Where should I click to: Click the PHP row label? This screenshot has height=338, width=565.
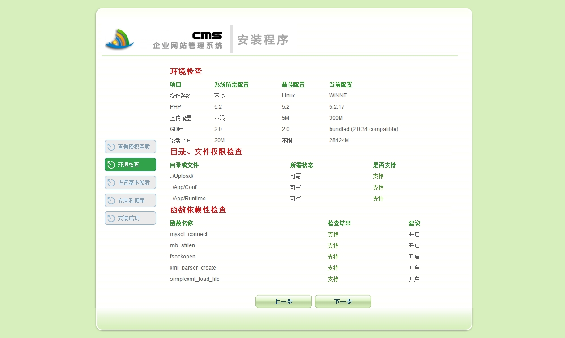[175, 107]
